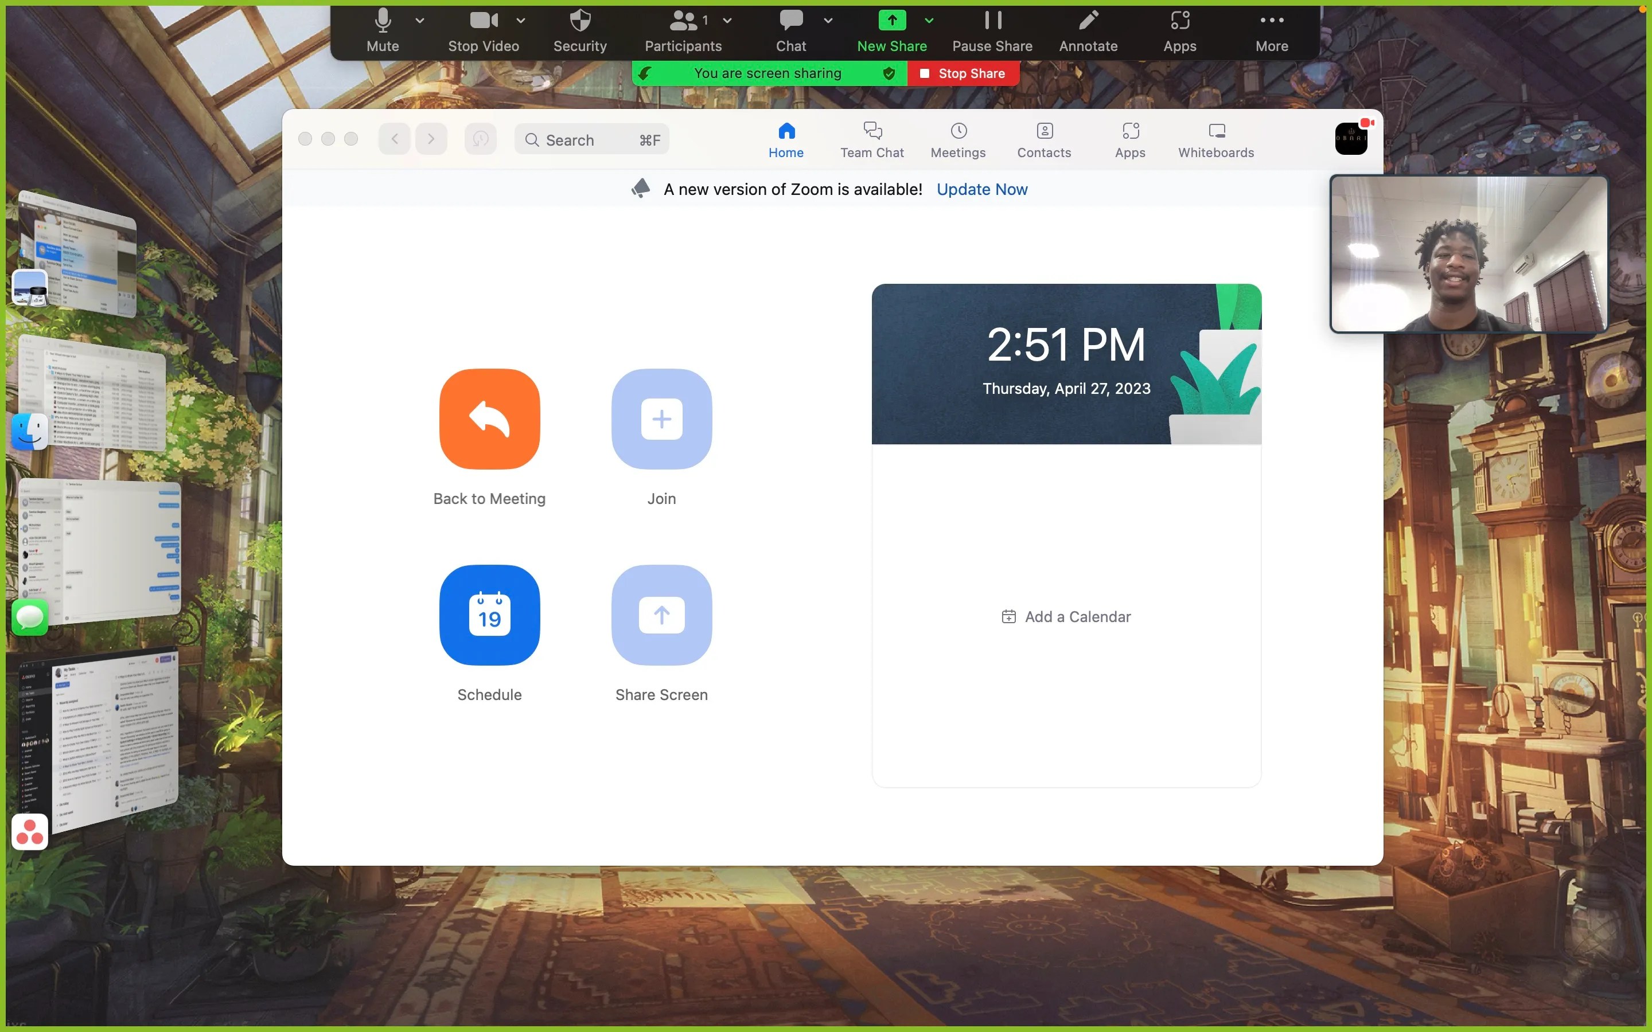Open the More options in meeting controls
The height and width of the screenshot is (1032, 1652).
pyautogui.click(x=1271, y=31)
